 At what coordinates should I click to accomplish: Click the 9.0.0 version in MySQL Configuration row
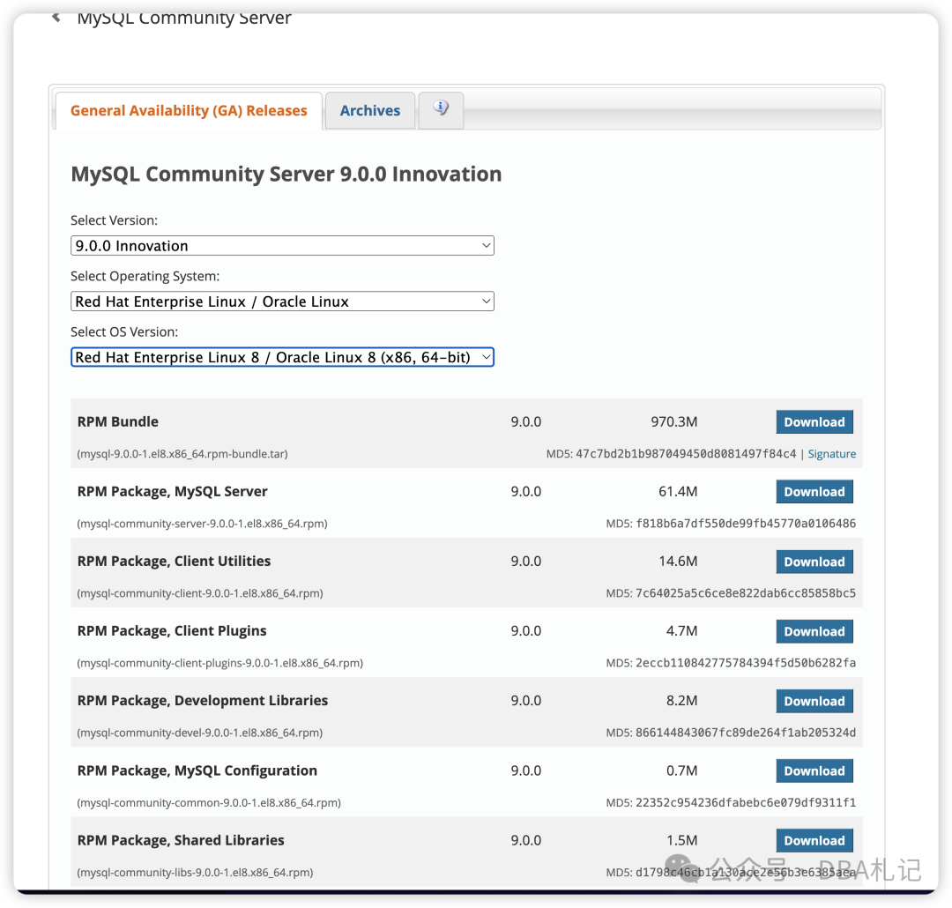tap(525, 770)
